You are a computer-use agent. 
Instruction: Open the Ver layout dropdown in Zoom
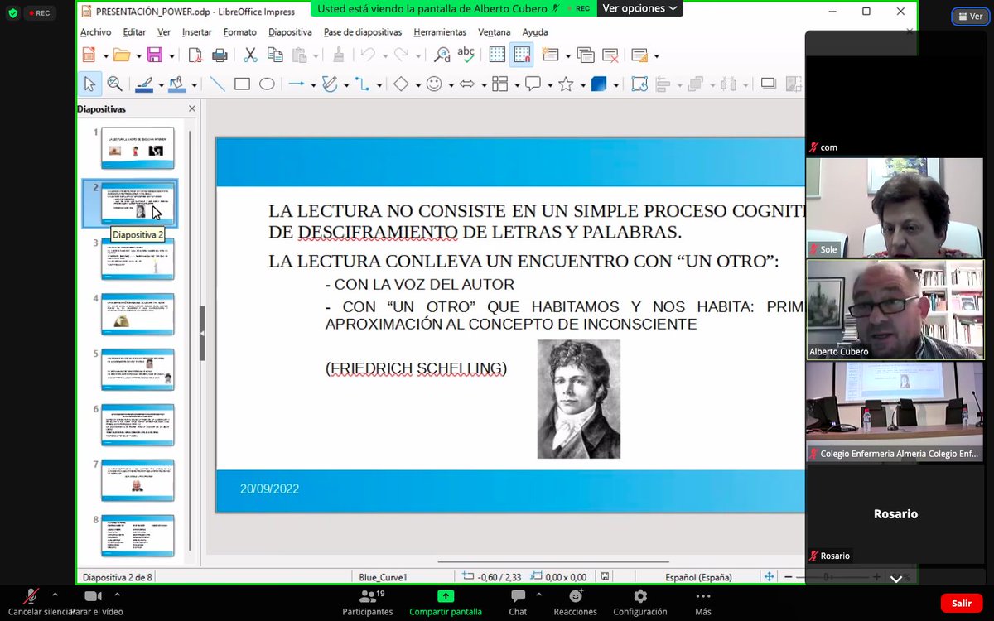[x=970, y=16]
